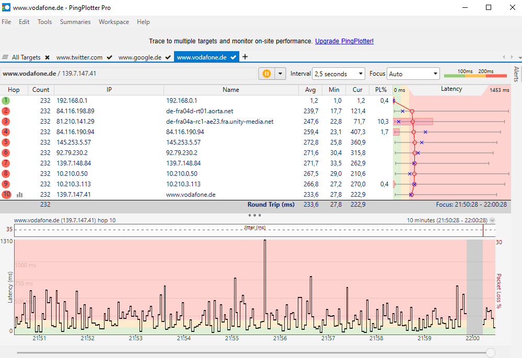The image size is (522, 358).
Task: Move the bottom timeline focus slider handle
Action: point(490,353)
